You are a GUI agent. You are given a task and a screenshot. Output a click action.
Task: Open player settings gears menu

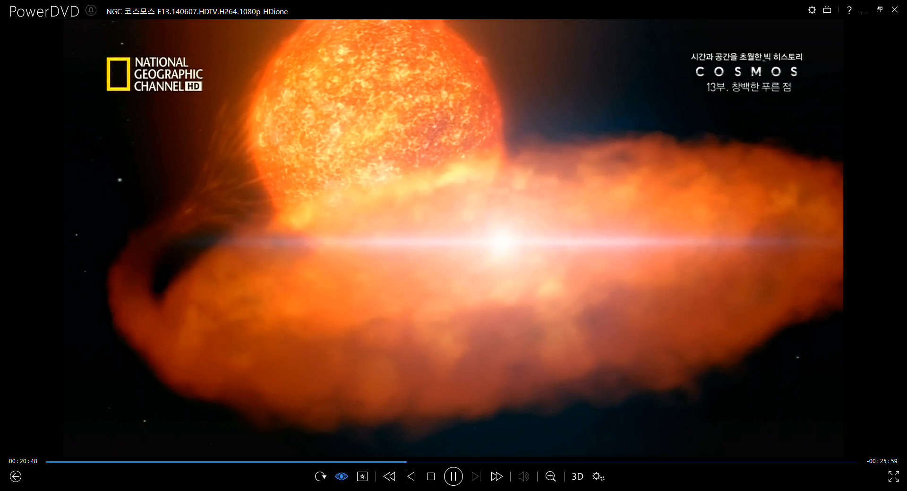(x=599, y=476)
